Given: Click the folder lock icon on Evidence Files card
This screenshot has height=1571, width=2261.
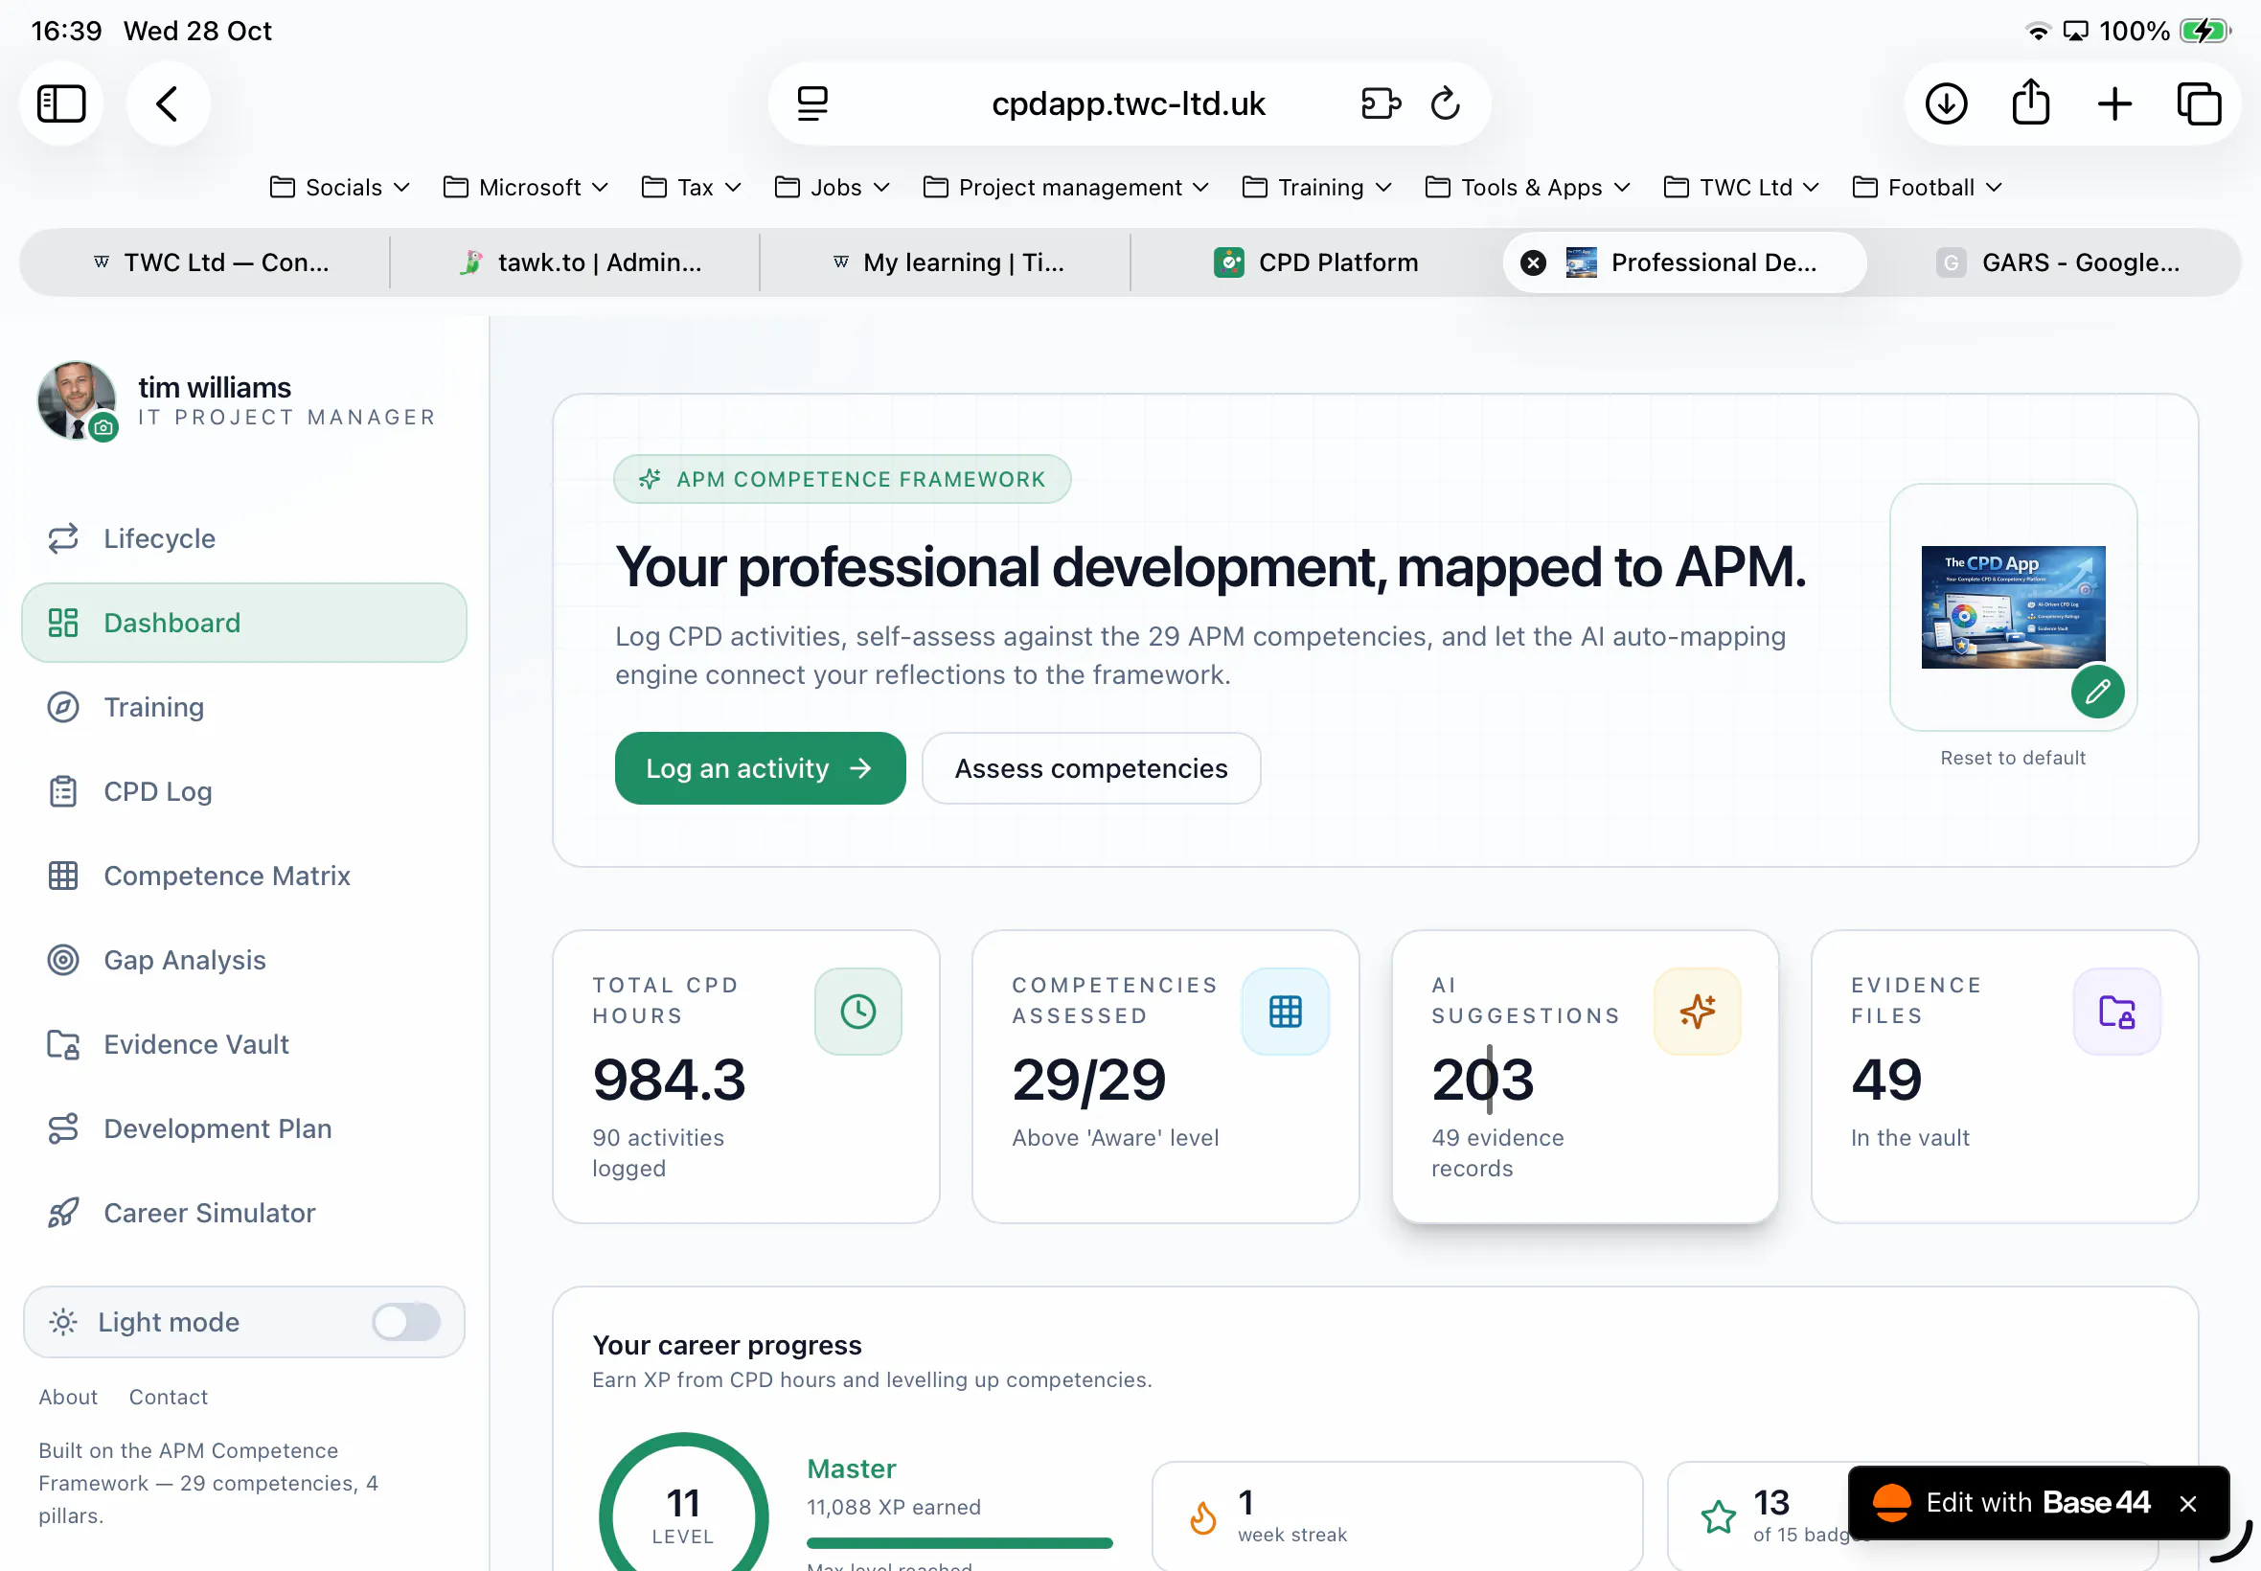Looking at the screenshot, I should pyautogui.click(x=2116, y=1011).
